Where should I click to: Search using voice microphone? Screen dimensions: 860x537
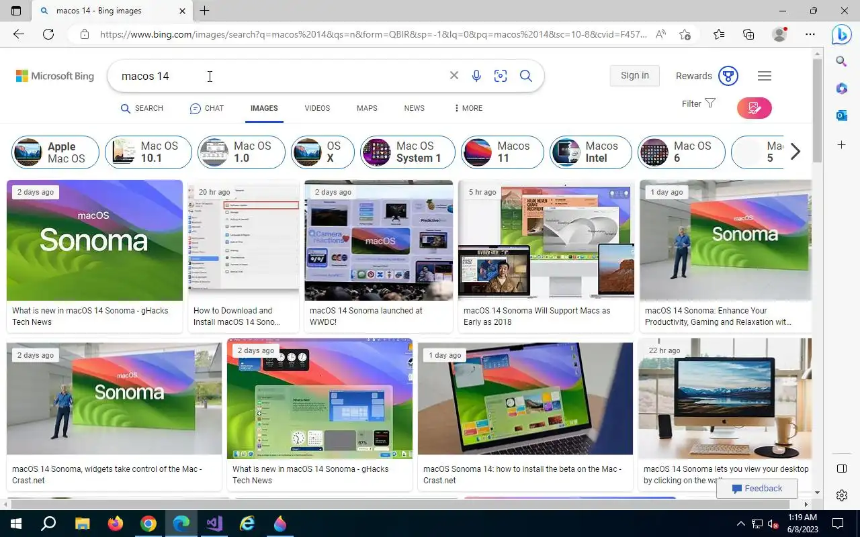(476, 76)
